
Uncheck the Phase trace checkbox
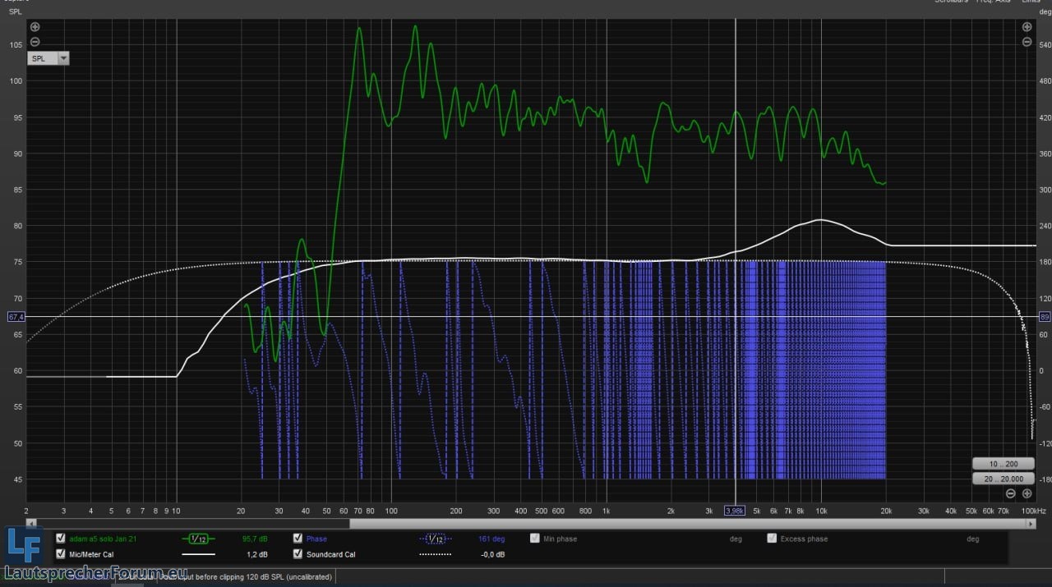tap(298, 539)
